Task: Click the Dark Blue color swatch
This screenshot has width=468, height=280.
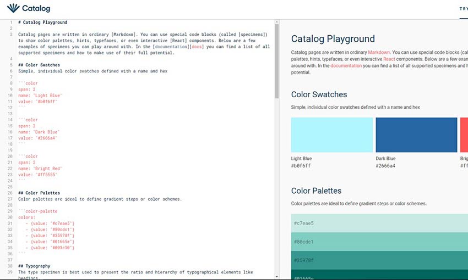Action: point(416,135)
